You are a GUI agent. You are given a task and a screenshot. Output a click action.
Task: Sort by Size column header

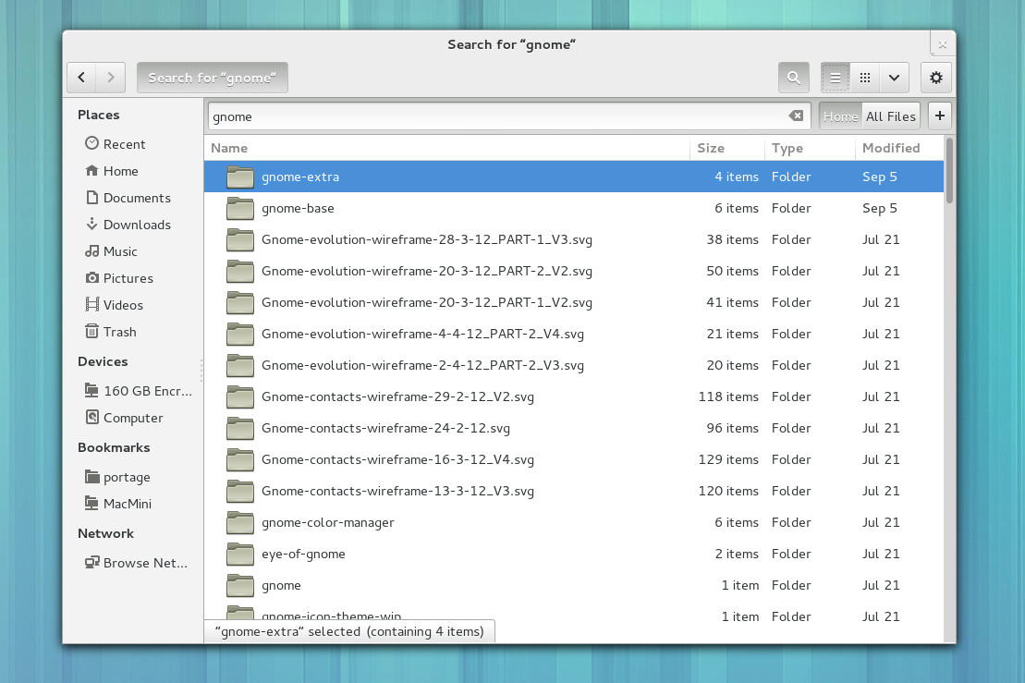726,148
